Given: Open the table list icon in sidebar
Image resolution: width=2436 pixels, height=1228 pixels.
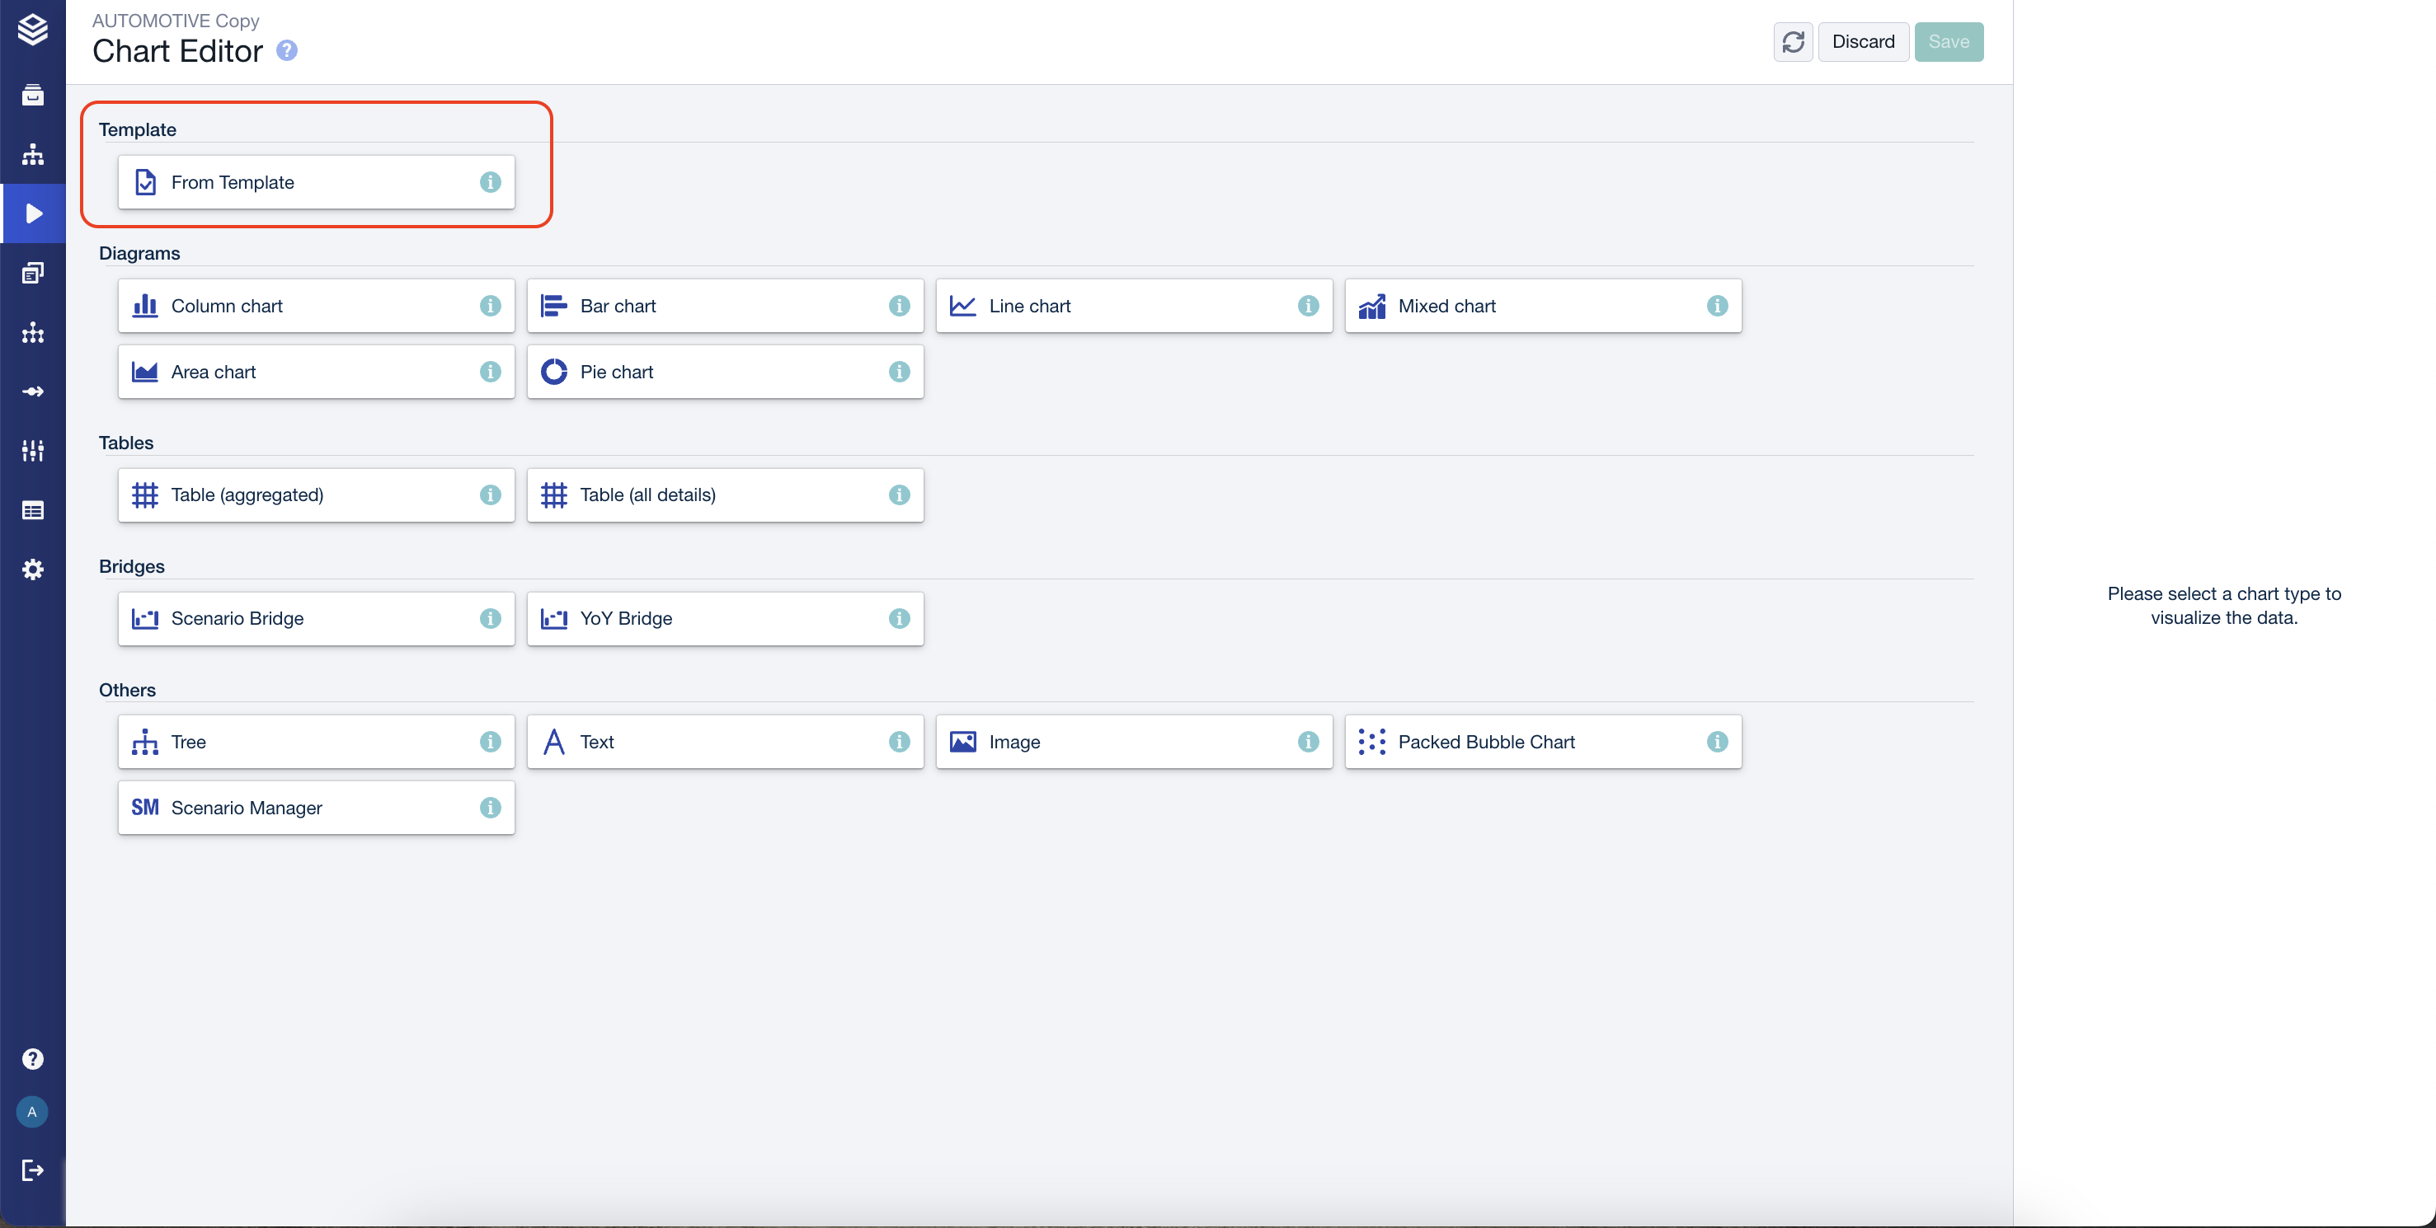Looking at the screenshot, I should (33, 510).
